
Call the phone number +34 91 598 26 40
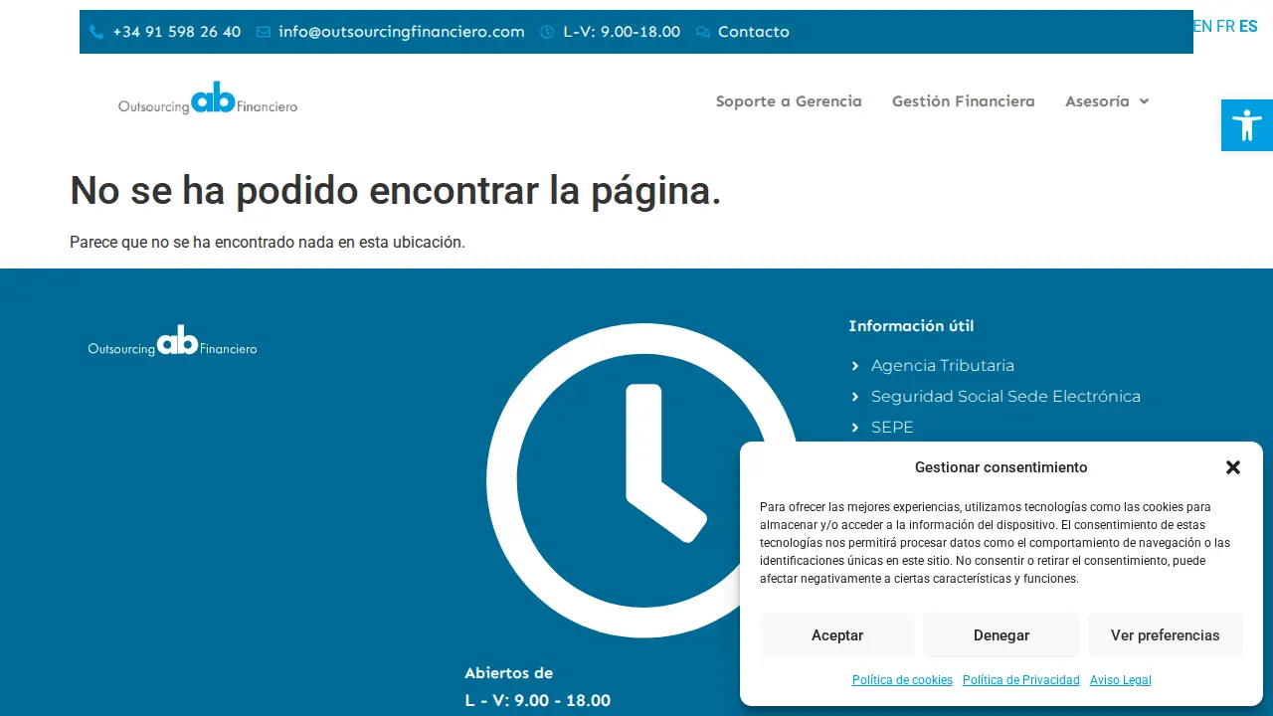[x=177, y=32]
